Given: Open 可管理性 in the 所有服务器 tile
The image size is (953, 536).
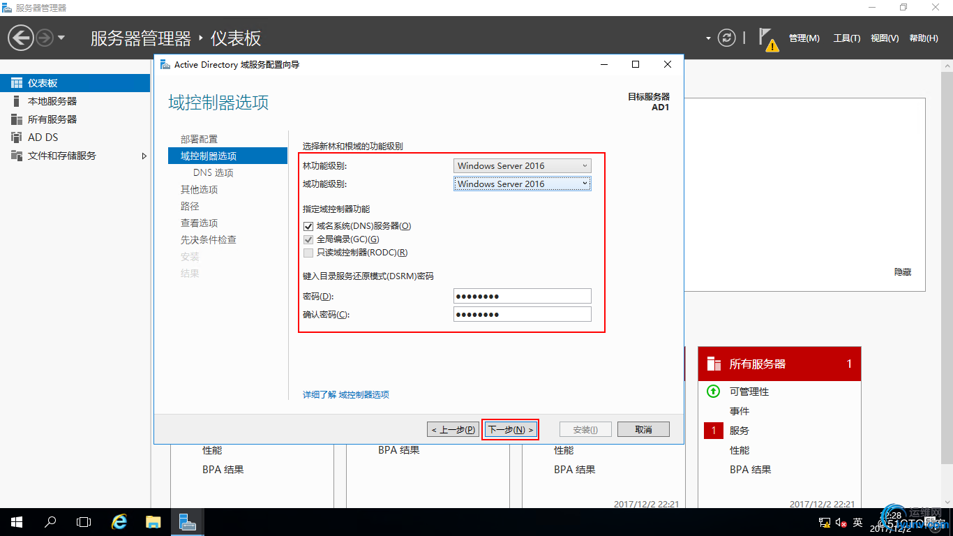Looking at the screenshot, I should click(x=749, y=392).
